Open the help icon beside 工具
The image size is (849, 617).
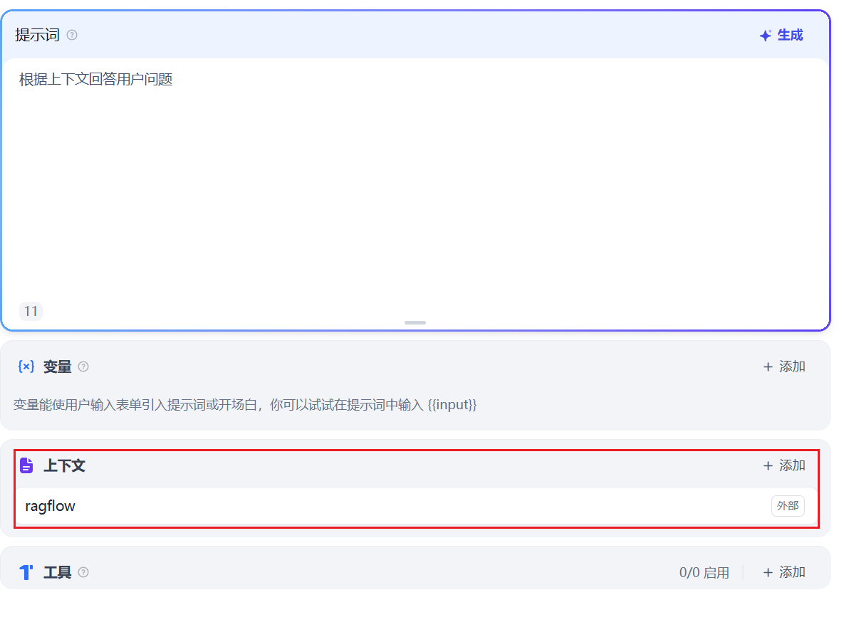point(83,572)
